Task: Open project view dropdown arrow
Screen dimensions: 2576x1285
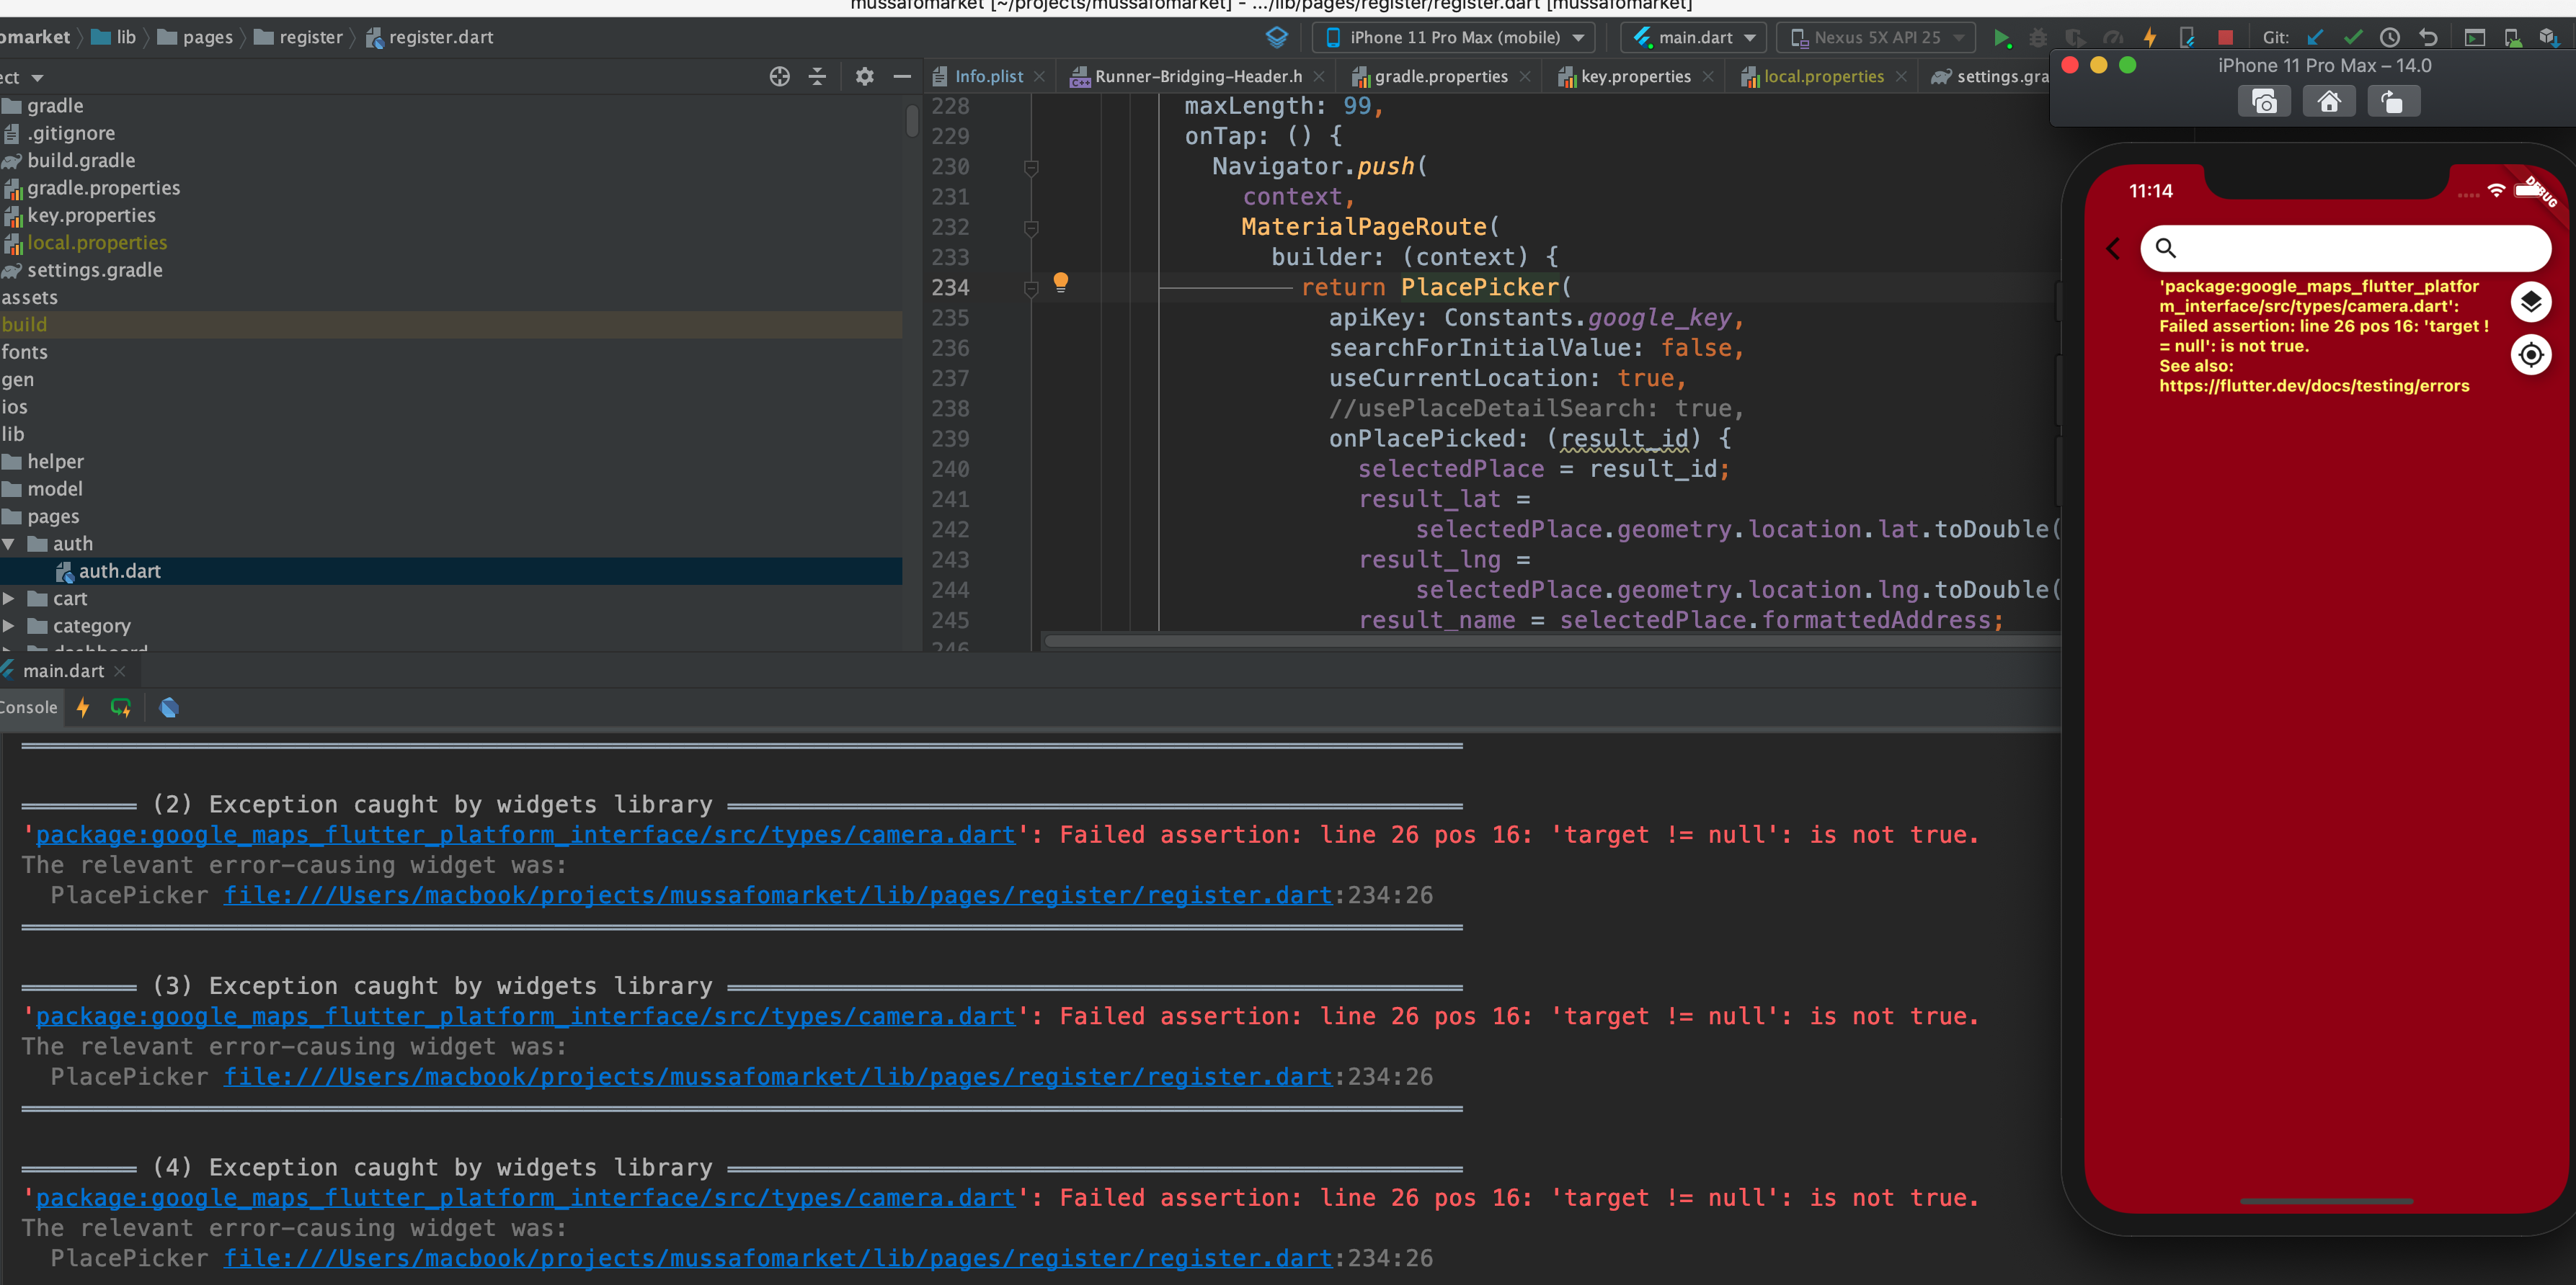Action: [38, 78]
